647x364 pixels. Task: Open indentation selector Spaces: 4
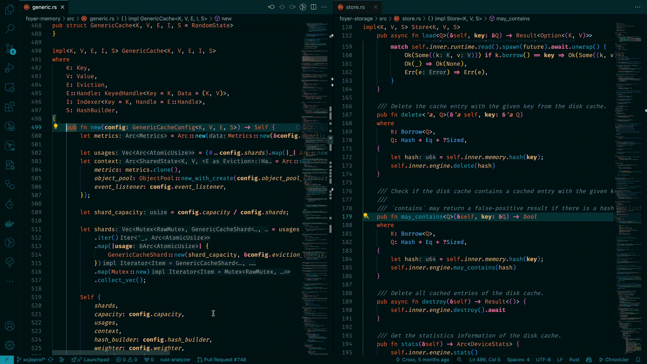pyautogui.click(x=518, y=360)
